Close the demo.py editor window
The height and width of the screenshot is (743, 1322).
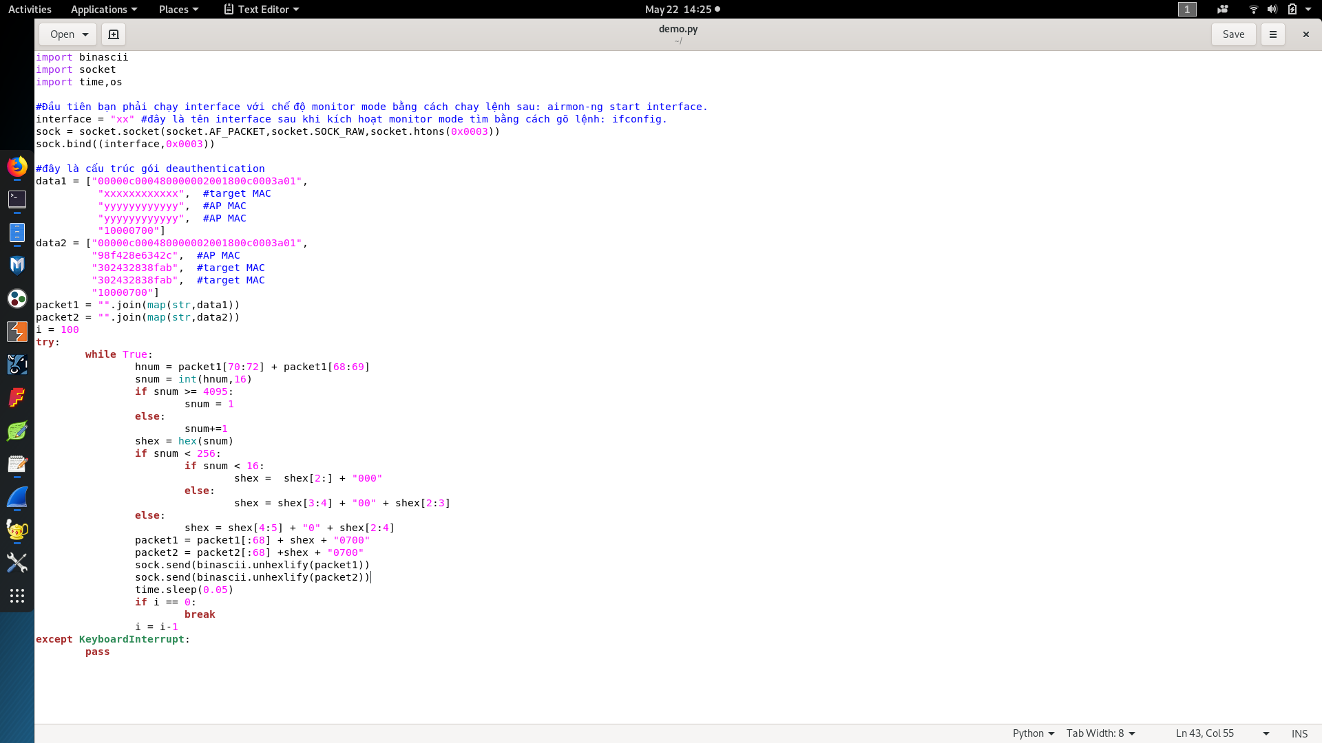[x=1305, y=34]
